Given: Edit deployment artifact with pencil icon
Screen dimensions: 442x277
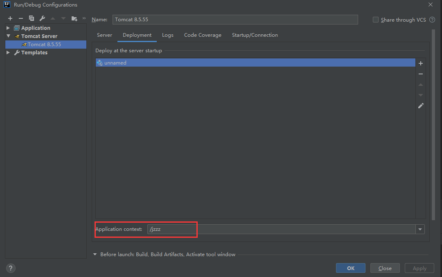Looking at the screenshot, I should [x=421, y=106].
